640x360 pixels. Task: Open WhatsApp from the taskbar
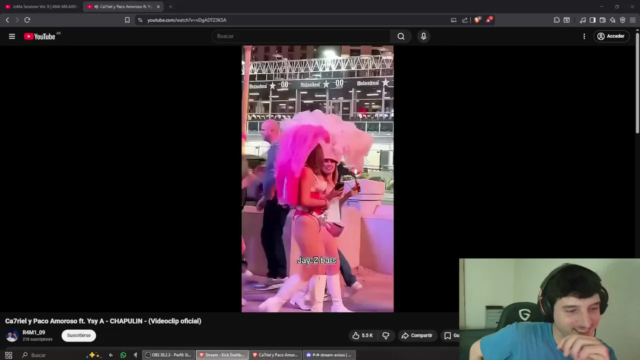pos(123,355)
